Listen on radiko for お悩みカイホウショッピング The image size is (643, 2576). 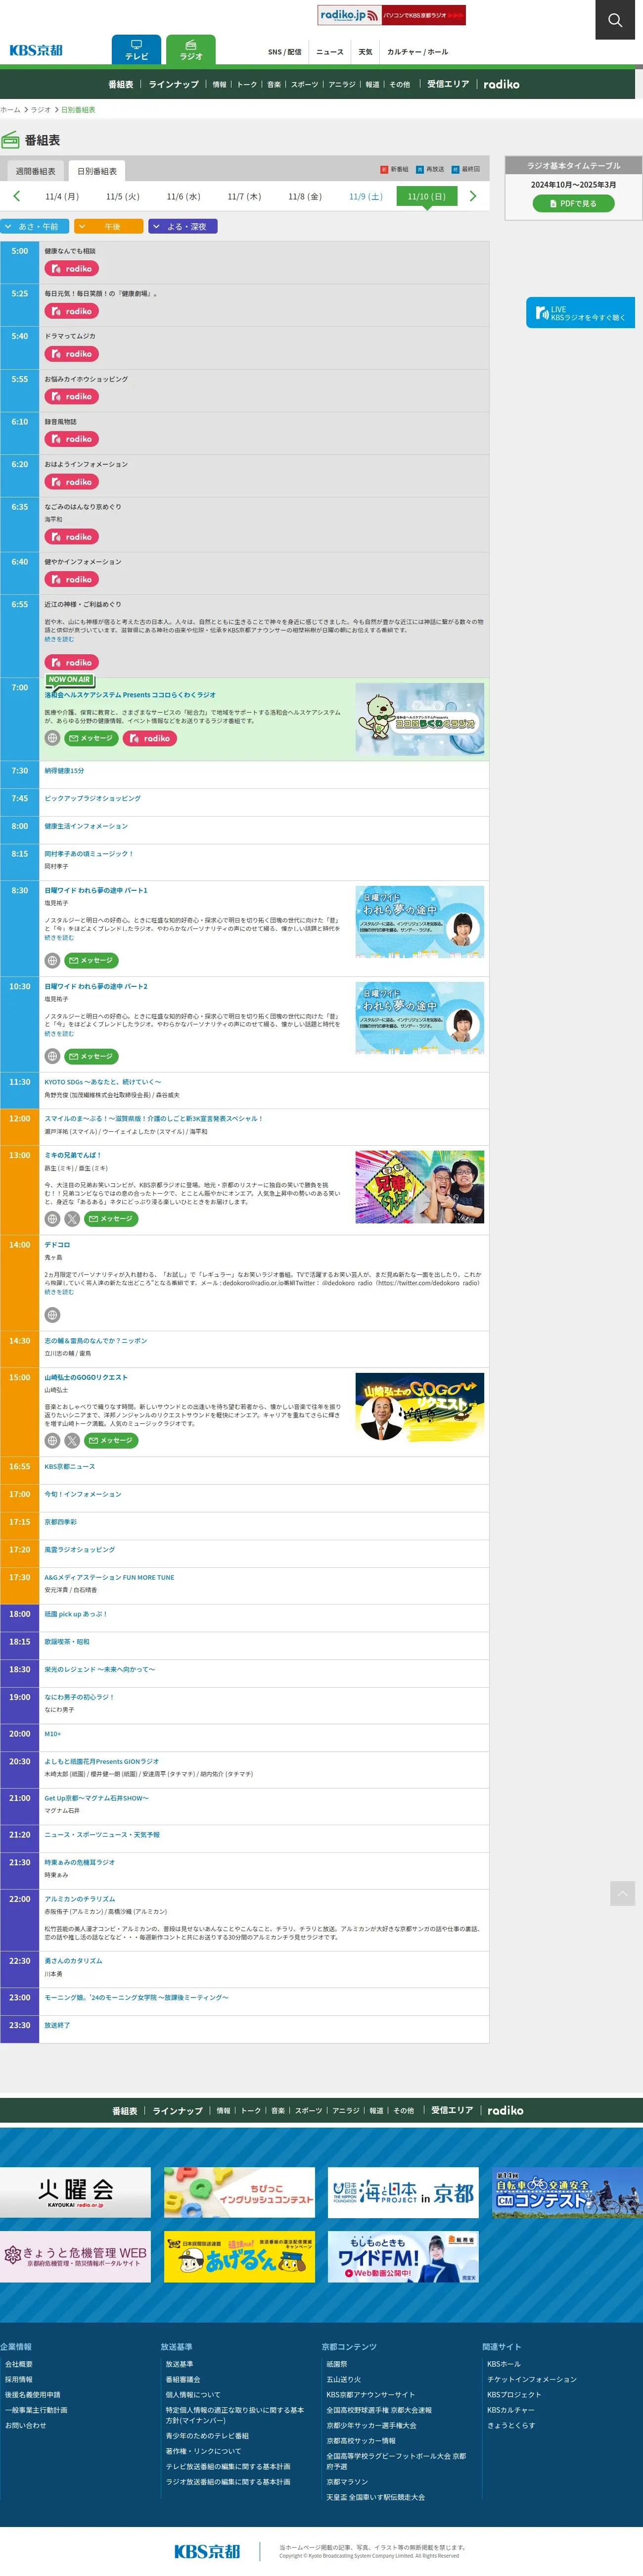[72, 397]
